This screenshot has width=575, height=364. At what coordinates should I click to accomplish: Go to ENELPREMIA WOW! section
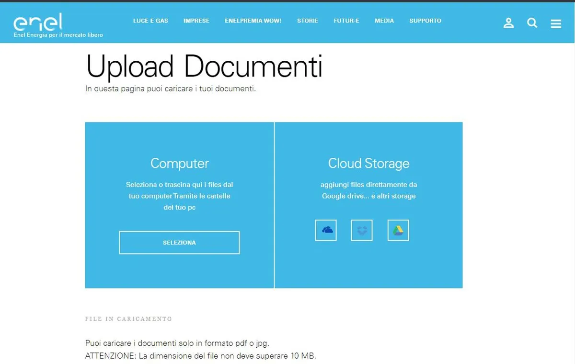click(x=253, y=21)
